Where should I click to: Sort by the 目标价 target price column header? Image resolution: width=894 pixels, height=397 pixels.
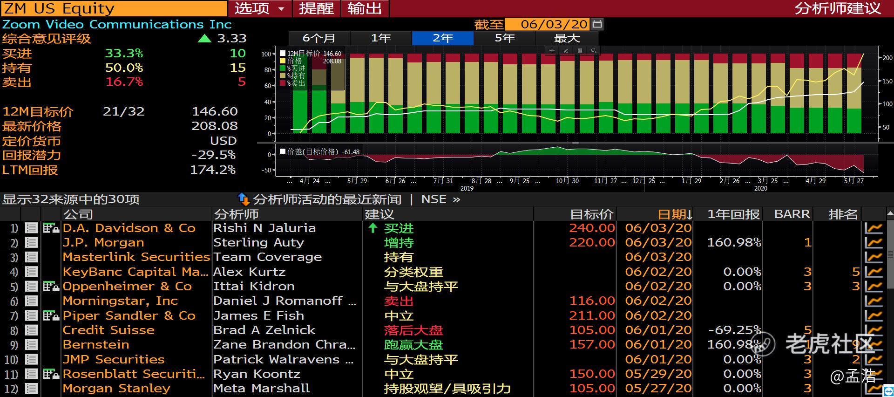click(592, 214)
